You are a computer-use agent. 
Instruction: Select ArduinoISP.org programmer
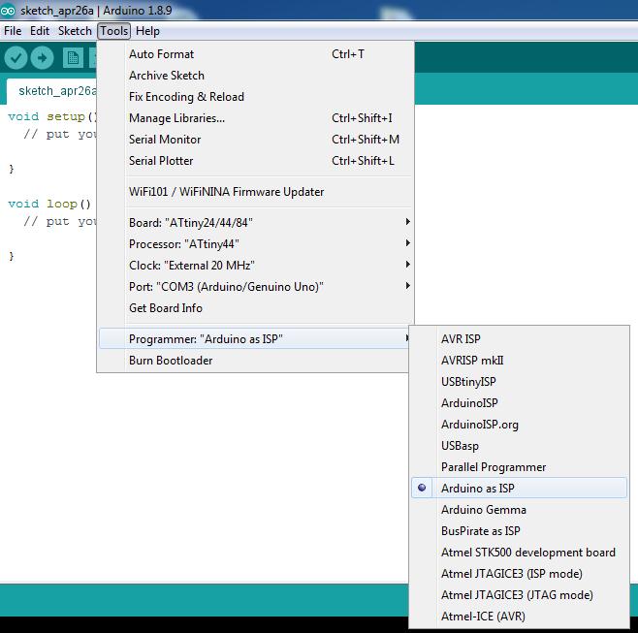tap(519, 425)
